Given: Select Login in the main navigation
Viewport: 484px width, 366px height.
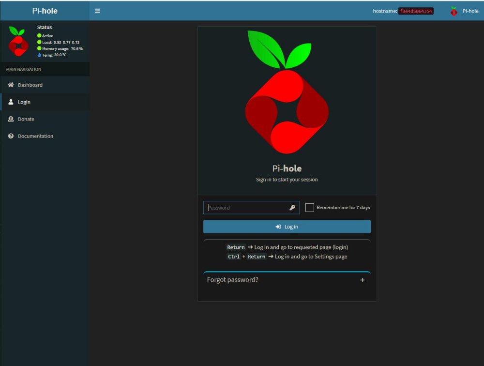Looking at the screenshot, I should pyautogui.click(x=45, y=102).
